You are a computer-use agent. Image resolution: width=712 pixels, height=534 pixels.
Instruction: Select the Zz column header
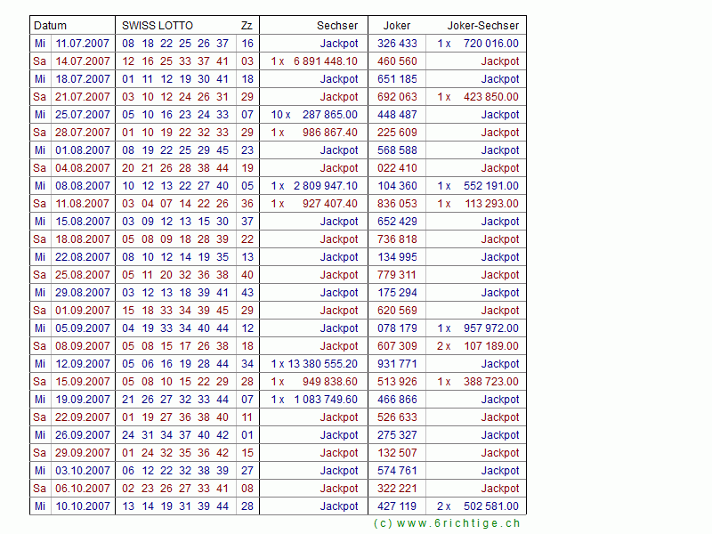tap(246, 26)
